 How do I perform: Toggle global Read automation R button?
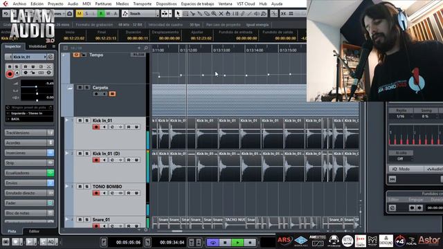coord(101,14)
